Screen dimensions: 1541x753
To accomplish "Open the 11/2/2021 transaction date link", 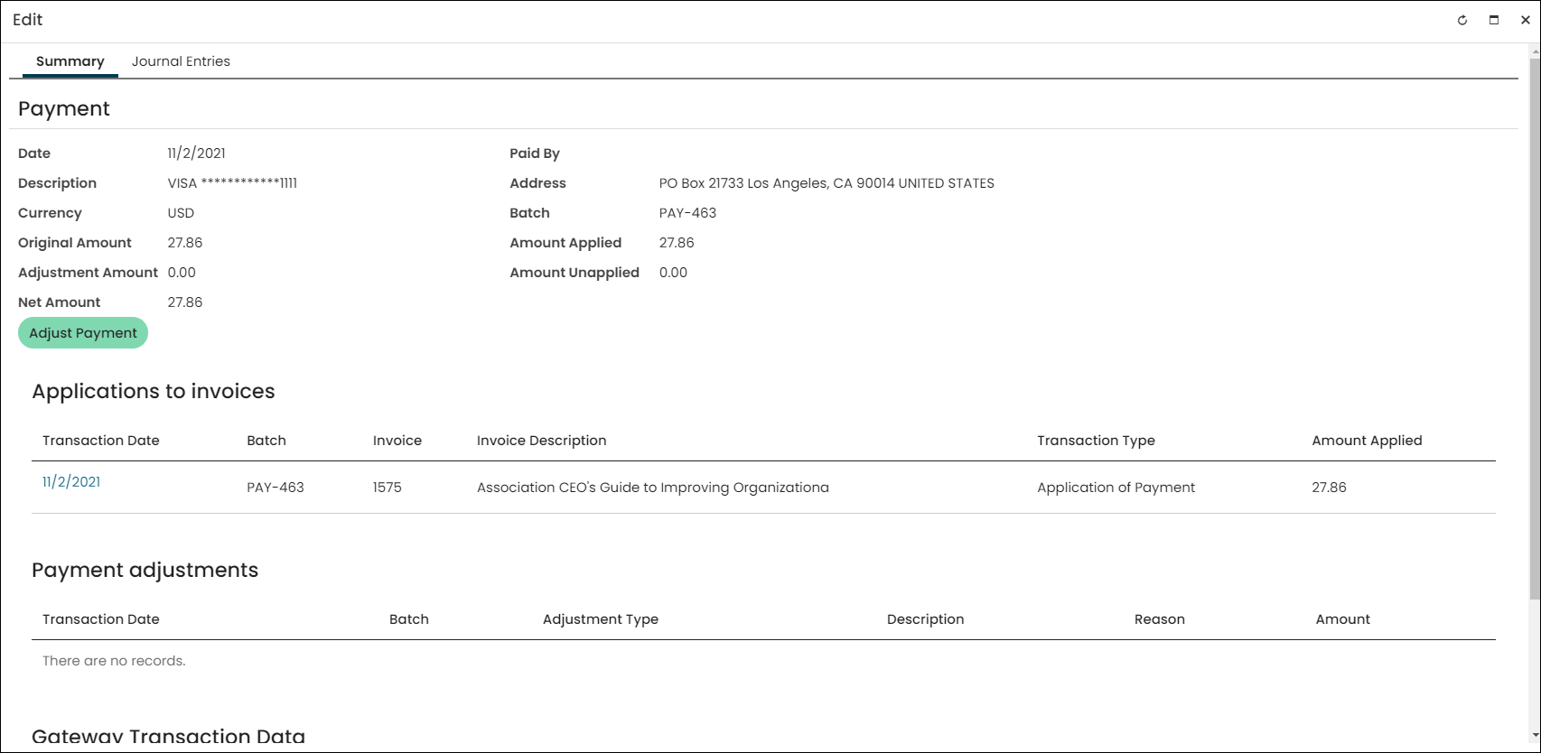I will pos(71,482).
